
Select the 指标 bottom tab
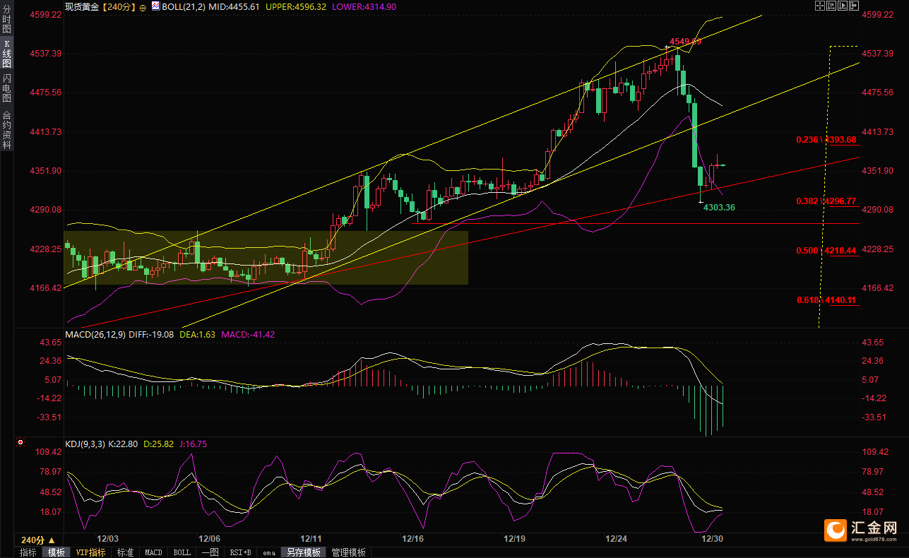pyautogui.click(x=28, y=552)
